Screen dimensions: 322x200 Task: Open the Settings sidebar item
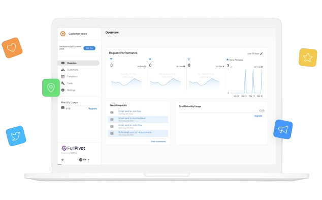pos(78,90)
